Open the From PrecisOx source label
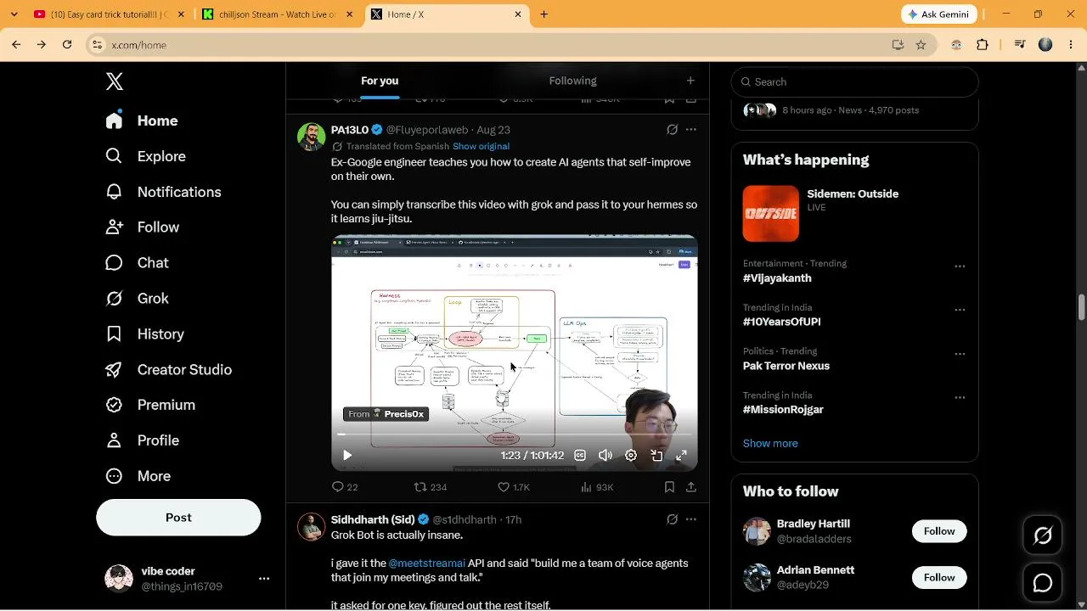 tap(386, 414)
